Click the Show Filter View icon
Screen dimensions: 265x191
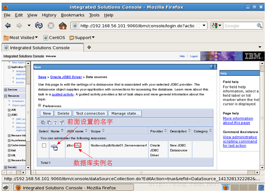pyautogui.click(x=56, y=122)
